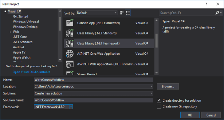Click the Browse... button

[x=168, y=86]
